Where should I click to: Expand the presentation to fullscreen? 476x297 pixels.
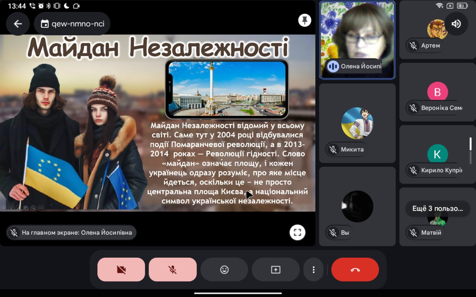[297, 232]
